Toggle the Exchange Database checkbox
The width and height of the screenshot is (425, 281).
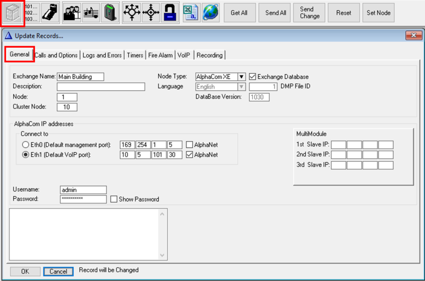pos(252,76)
